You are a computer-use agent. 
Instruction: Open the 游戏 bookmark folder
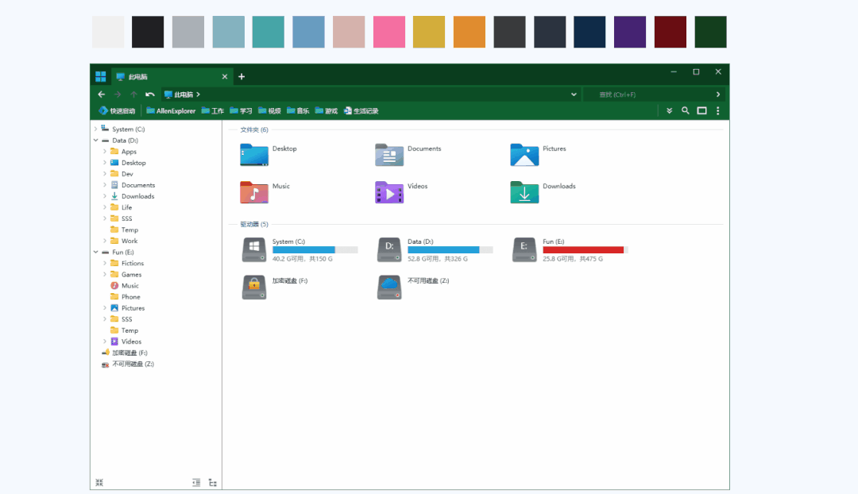pyautogui.click(x=327, y=110)
